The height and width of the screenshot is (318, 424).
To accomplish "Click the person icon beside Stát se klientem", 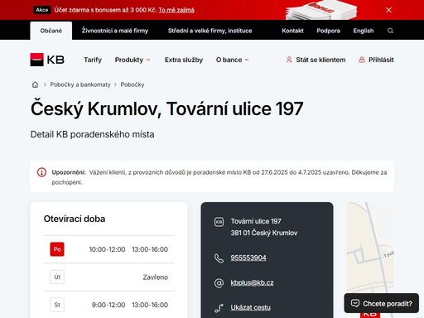I will (x=289, y=60).
